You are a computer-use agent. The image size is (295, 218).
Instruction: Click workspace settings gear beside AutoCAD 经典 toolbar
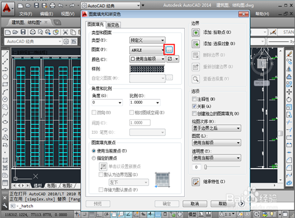(x=66, y=41)
